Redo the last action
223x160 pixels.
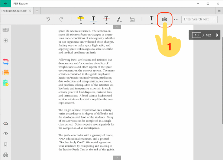[61, 19]
